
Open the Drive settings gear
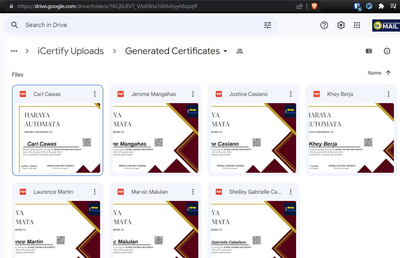341,25
